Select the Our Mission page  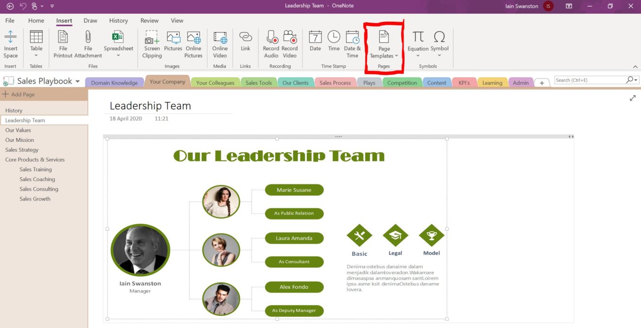19,140
